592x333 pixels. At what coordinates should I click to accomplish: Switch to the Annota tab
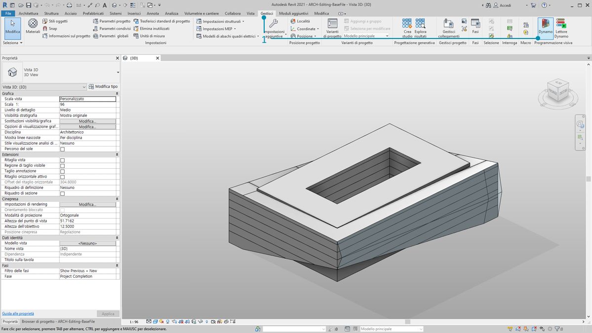pos(153,13)
